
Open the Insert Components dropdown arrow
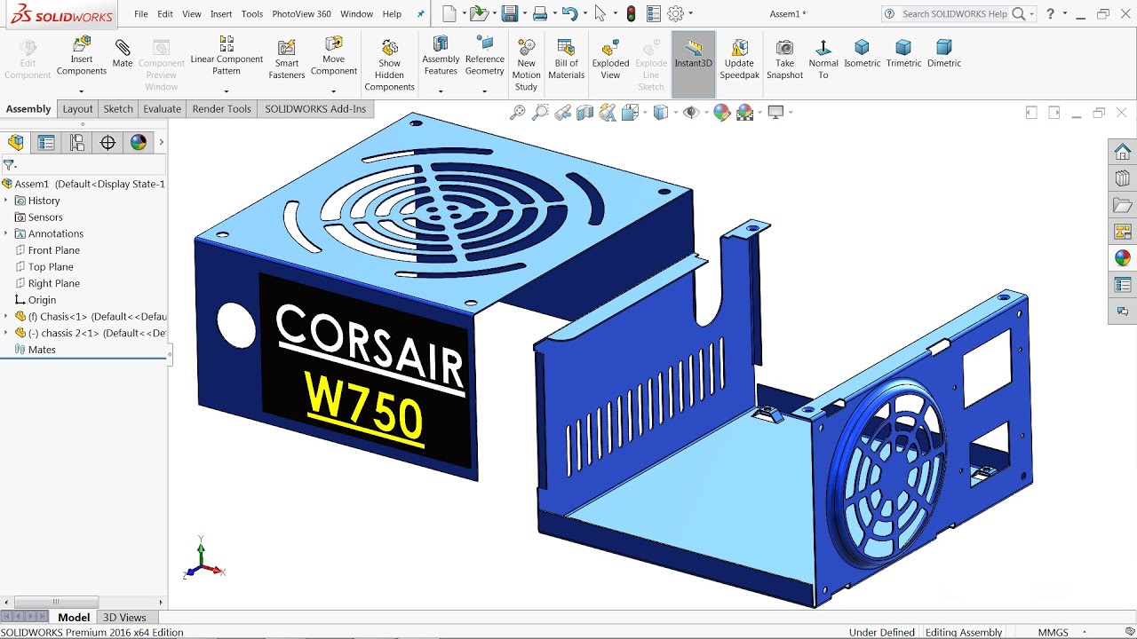tap(81, 91)
